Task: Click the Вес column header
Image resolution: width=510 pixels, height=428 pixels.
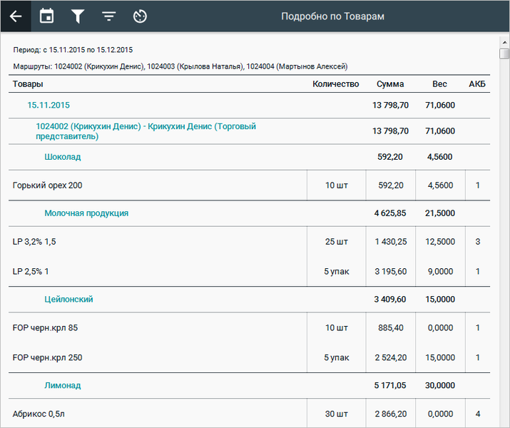Action: (x=439, y=84)
